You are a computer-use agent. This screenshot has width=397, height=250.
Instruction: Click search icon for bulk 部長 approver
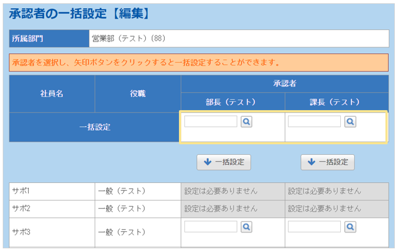coord(246,122)
